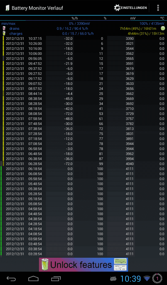Select the 06:48:54 history row
The height and width of the screenshot is (285, 167).
[83, 154]
